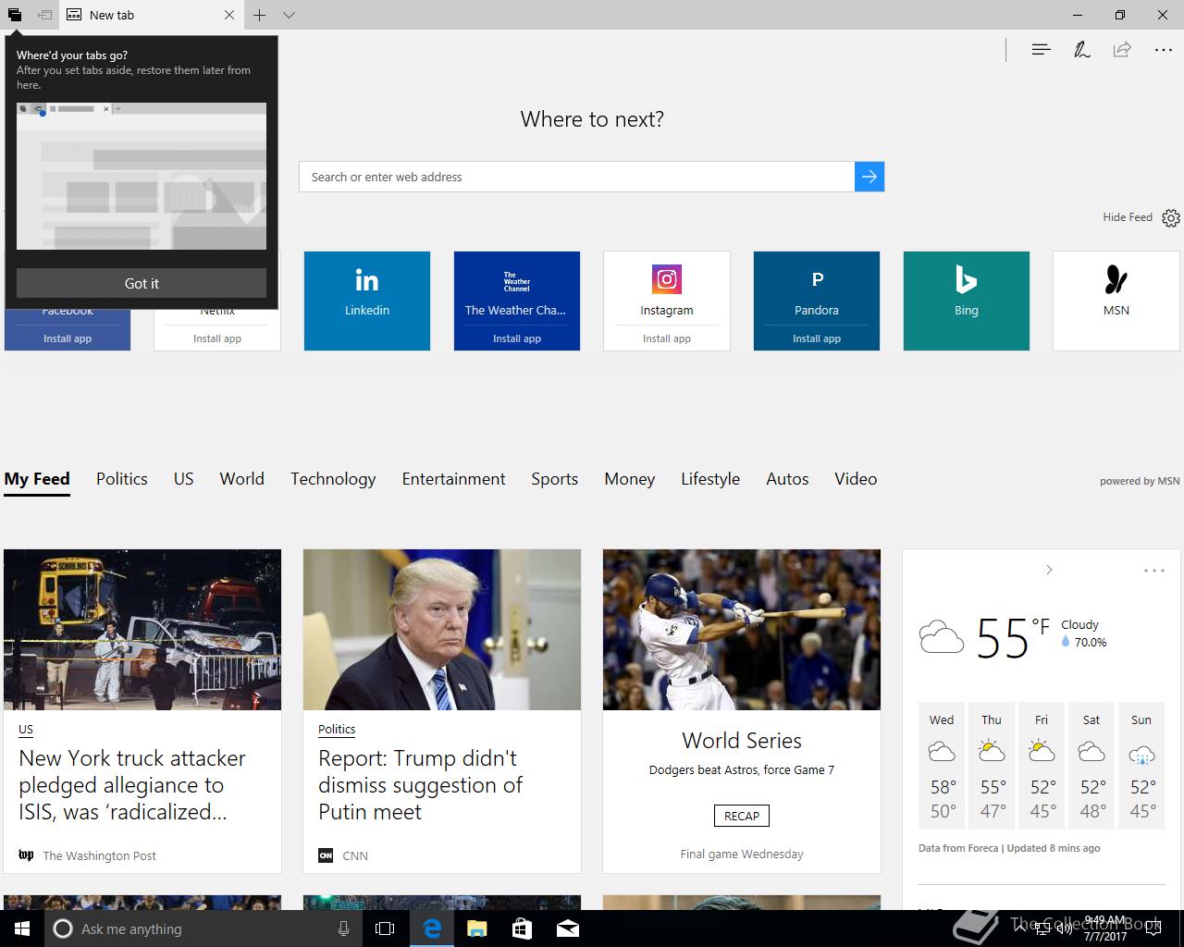Open Task View on taskbar
1184x947 pixels.
pos(385,929)
